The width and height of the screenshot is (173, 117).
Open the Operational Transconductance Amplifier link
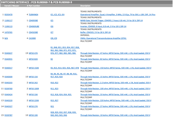pos(104,38)
